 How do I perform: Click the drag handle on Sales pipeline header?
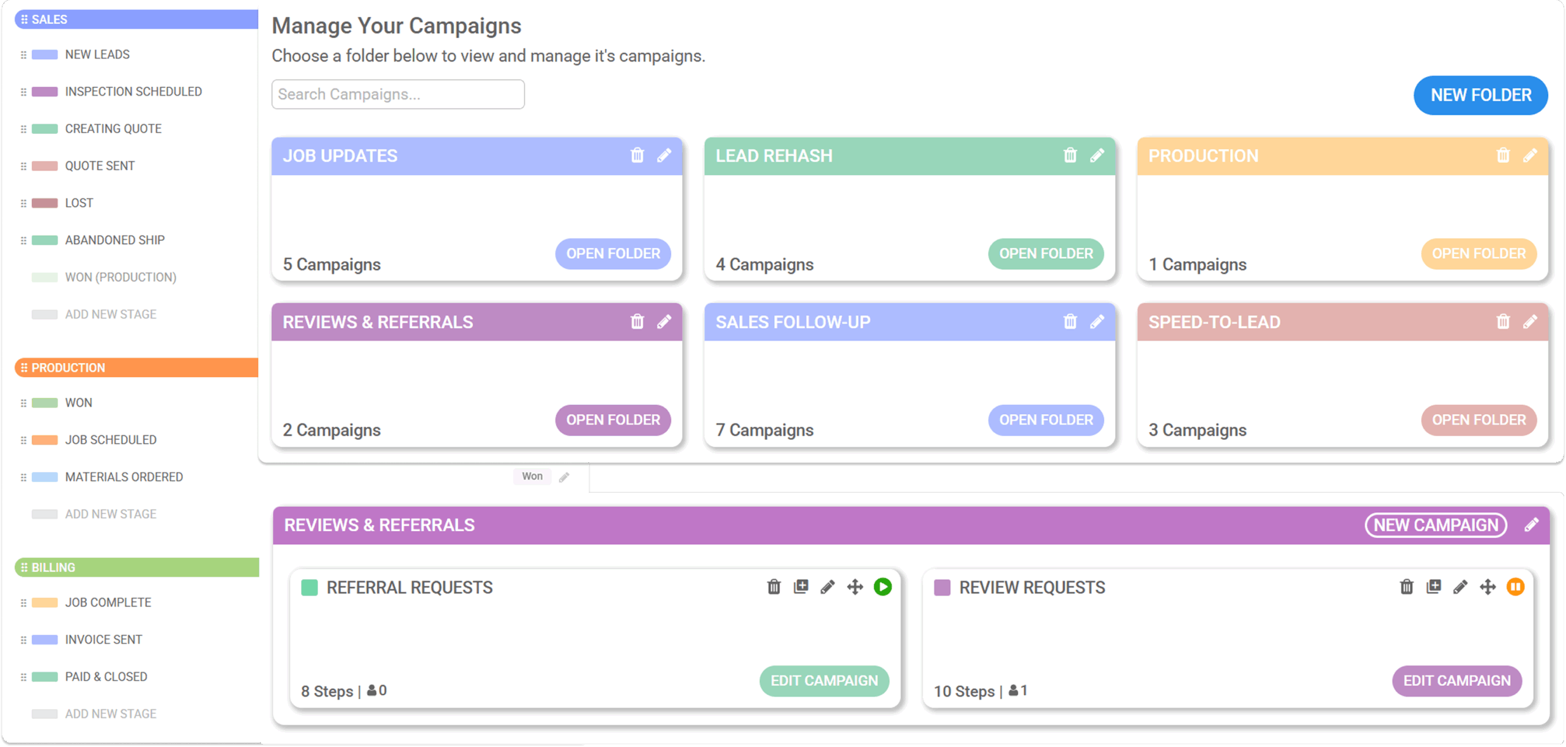[x=24, y=20]
